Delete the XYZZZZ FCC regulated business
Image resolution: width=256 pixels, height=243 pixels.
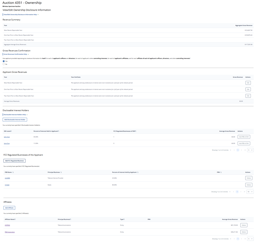[x=248, y=185]
